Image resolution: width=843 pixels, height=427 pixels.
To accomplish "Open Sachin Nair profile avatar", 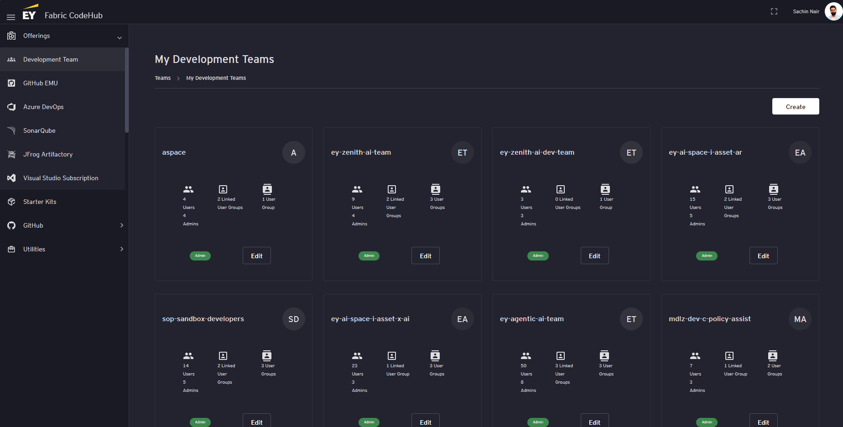I will (833, 11).
